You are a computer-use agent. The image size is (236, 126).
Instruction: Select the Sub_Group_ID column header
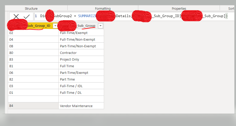(x=33, y=26)
